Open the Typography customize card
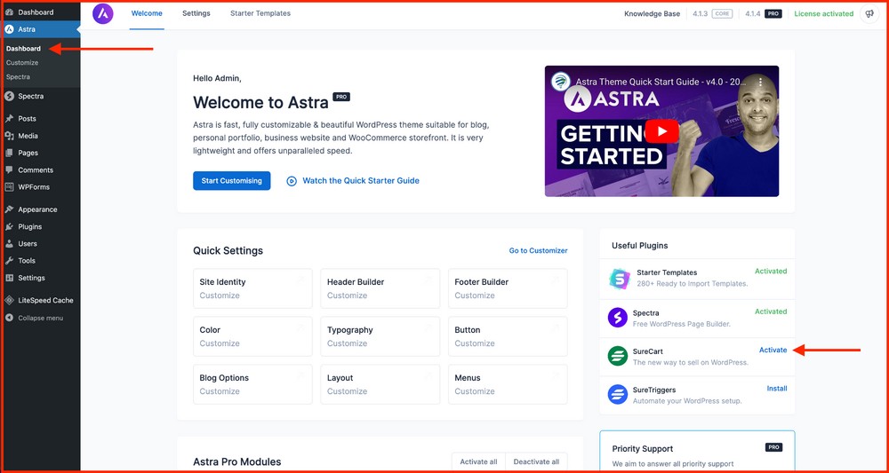 [380, 336]
